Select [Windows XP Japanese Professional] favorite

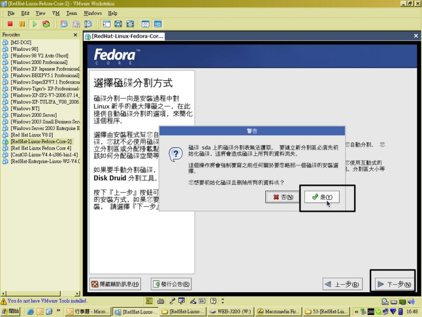click(x=45, y=69)
